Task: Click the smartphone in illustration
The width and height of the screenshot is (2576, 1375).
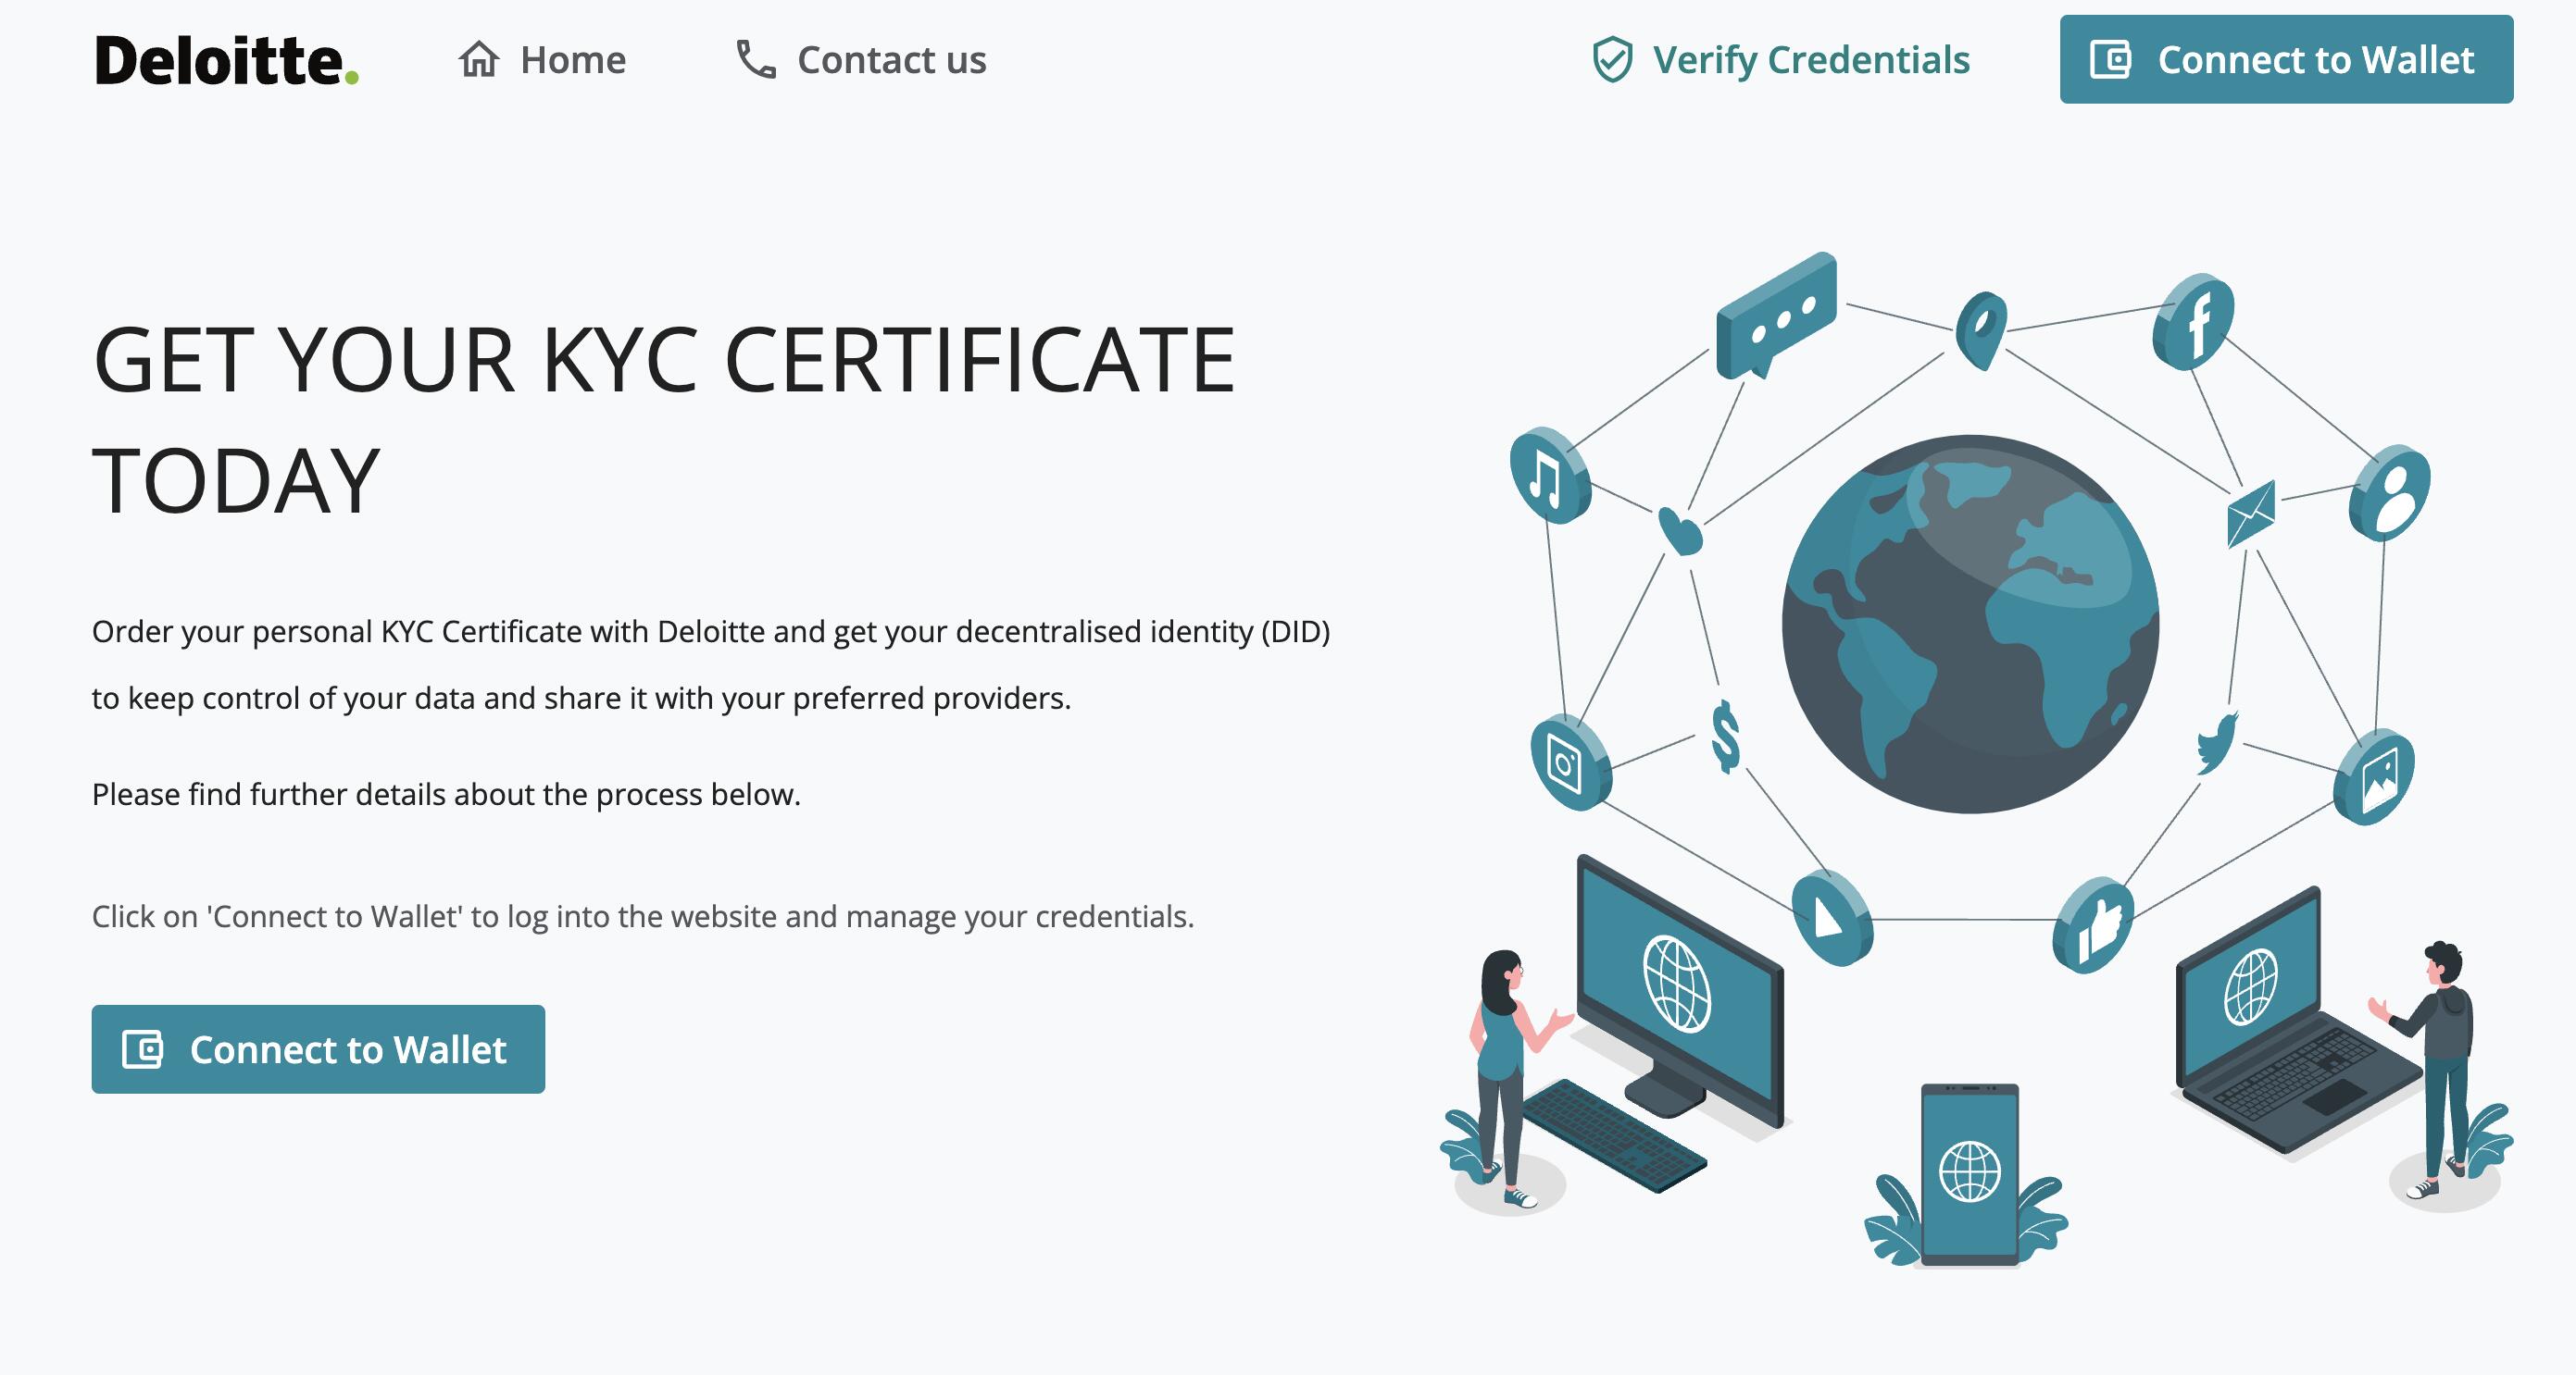Action: pos(1970,1175)
